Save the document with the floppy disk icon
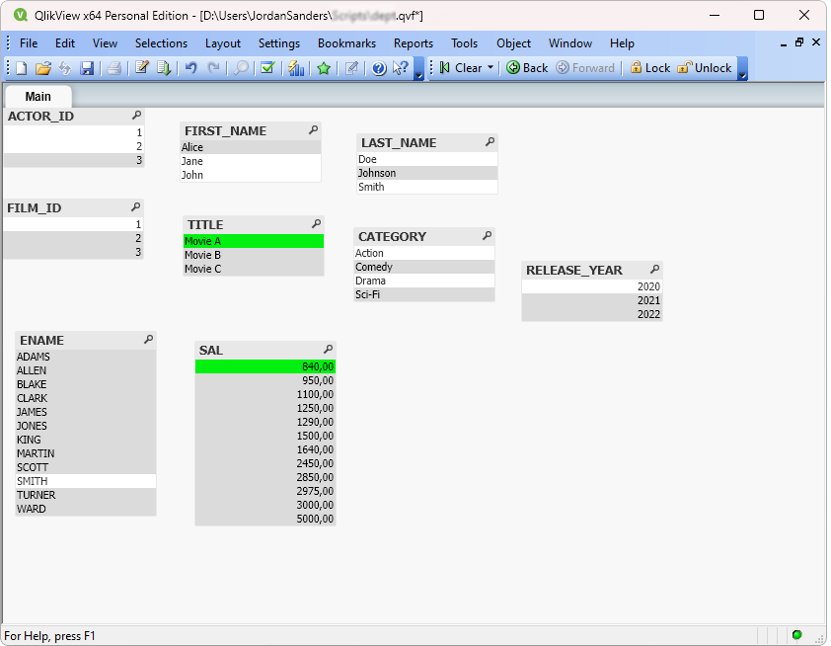 point(89,68)
